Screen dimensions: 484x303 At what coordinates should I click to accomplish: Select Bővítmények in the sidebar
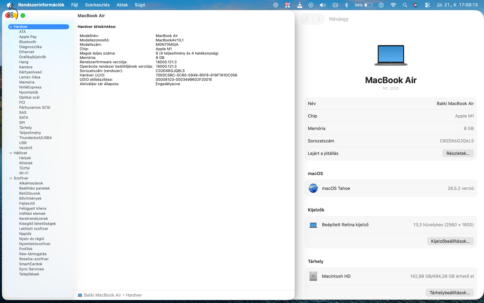tap(30, 198)
